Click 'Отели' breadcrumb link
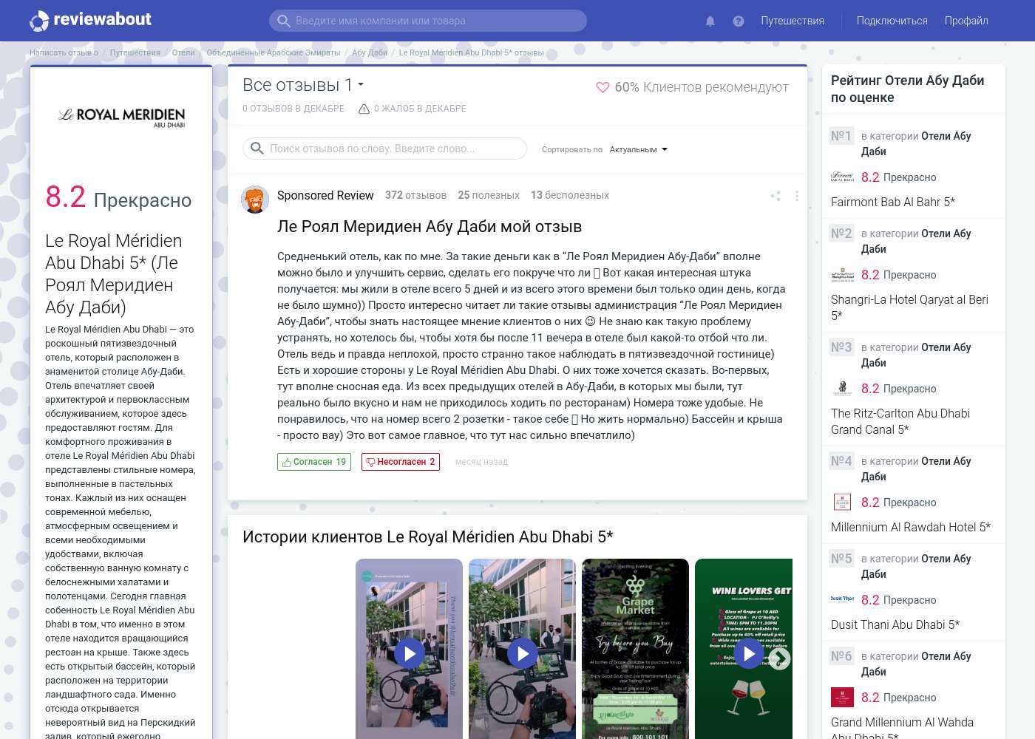Viewport: 1035px width, 739px height. [x=183, y=52]
